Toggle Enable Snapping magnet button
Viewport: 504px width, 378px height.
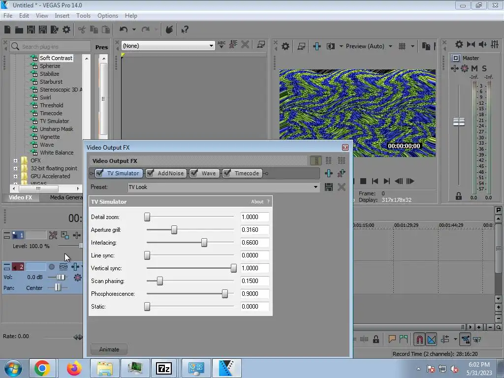point(419,340)
